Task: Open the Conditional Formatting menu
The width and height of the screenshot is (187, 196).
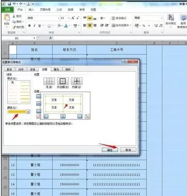Action: pyautogui.click(x=171, y=20)
